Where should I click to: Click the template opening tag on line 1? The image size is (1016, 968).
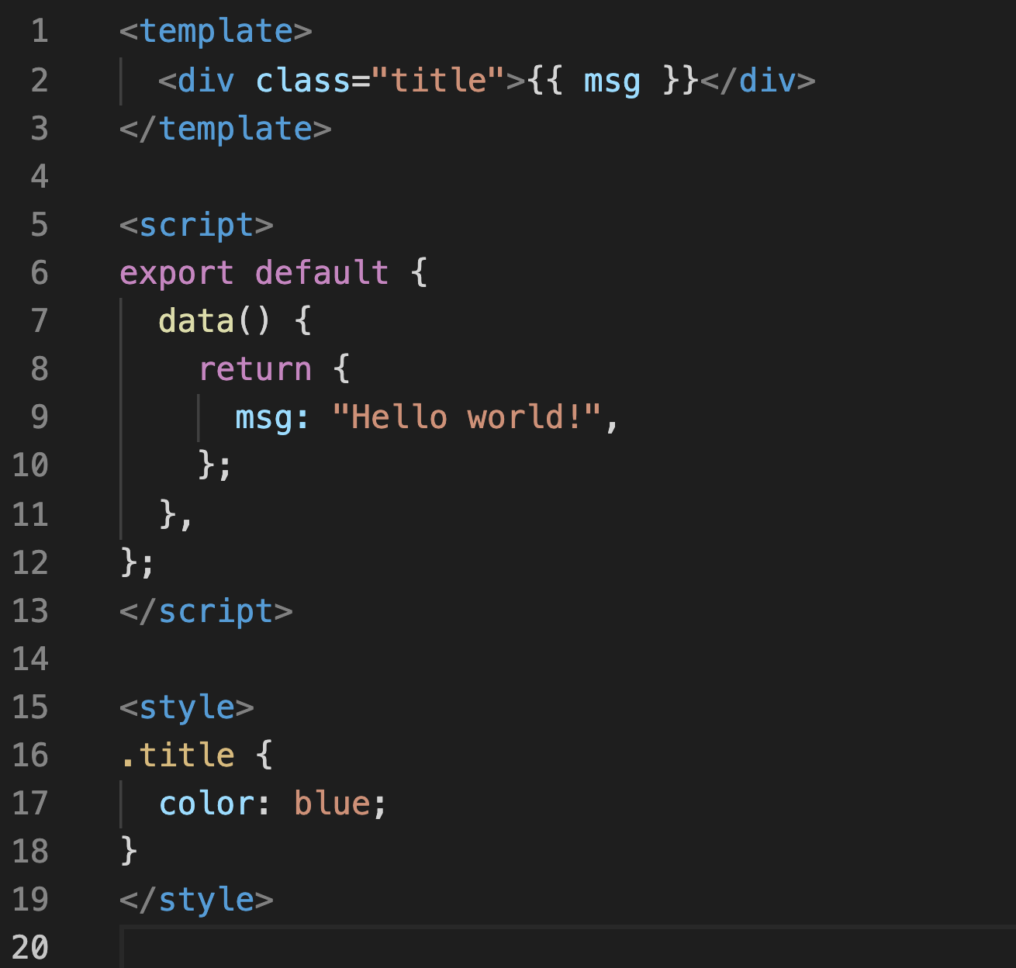click(213, 30)
